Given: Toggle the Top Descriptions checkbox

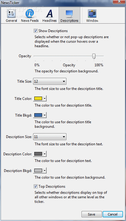Looking at the screenshot, I should tap(35, 186).
